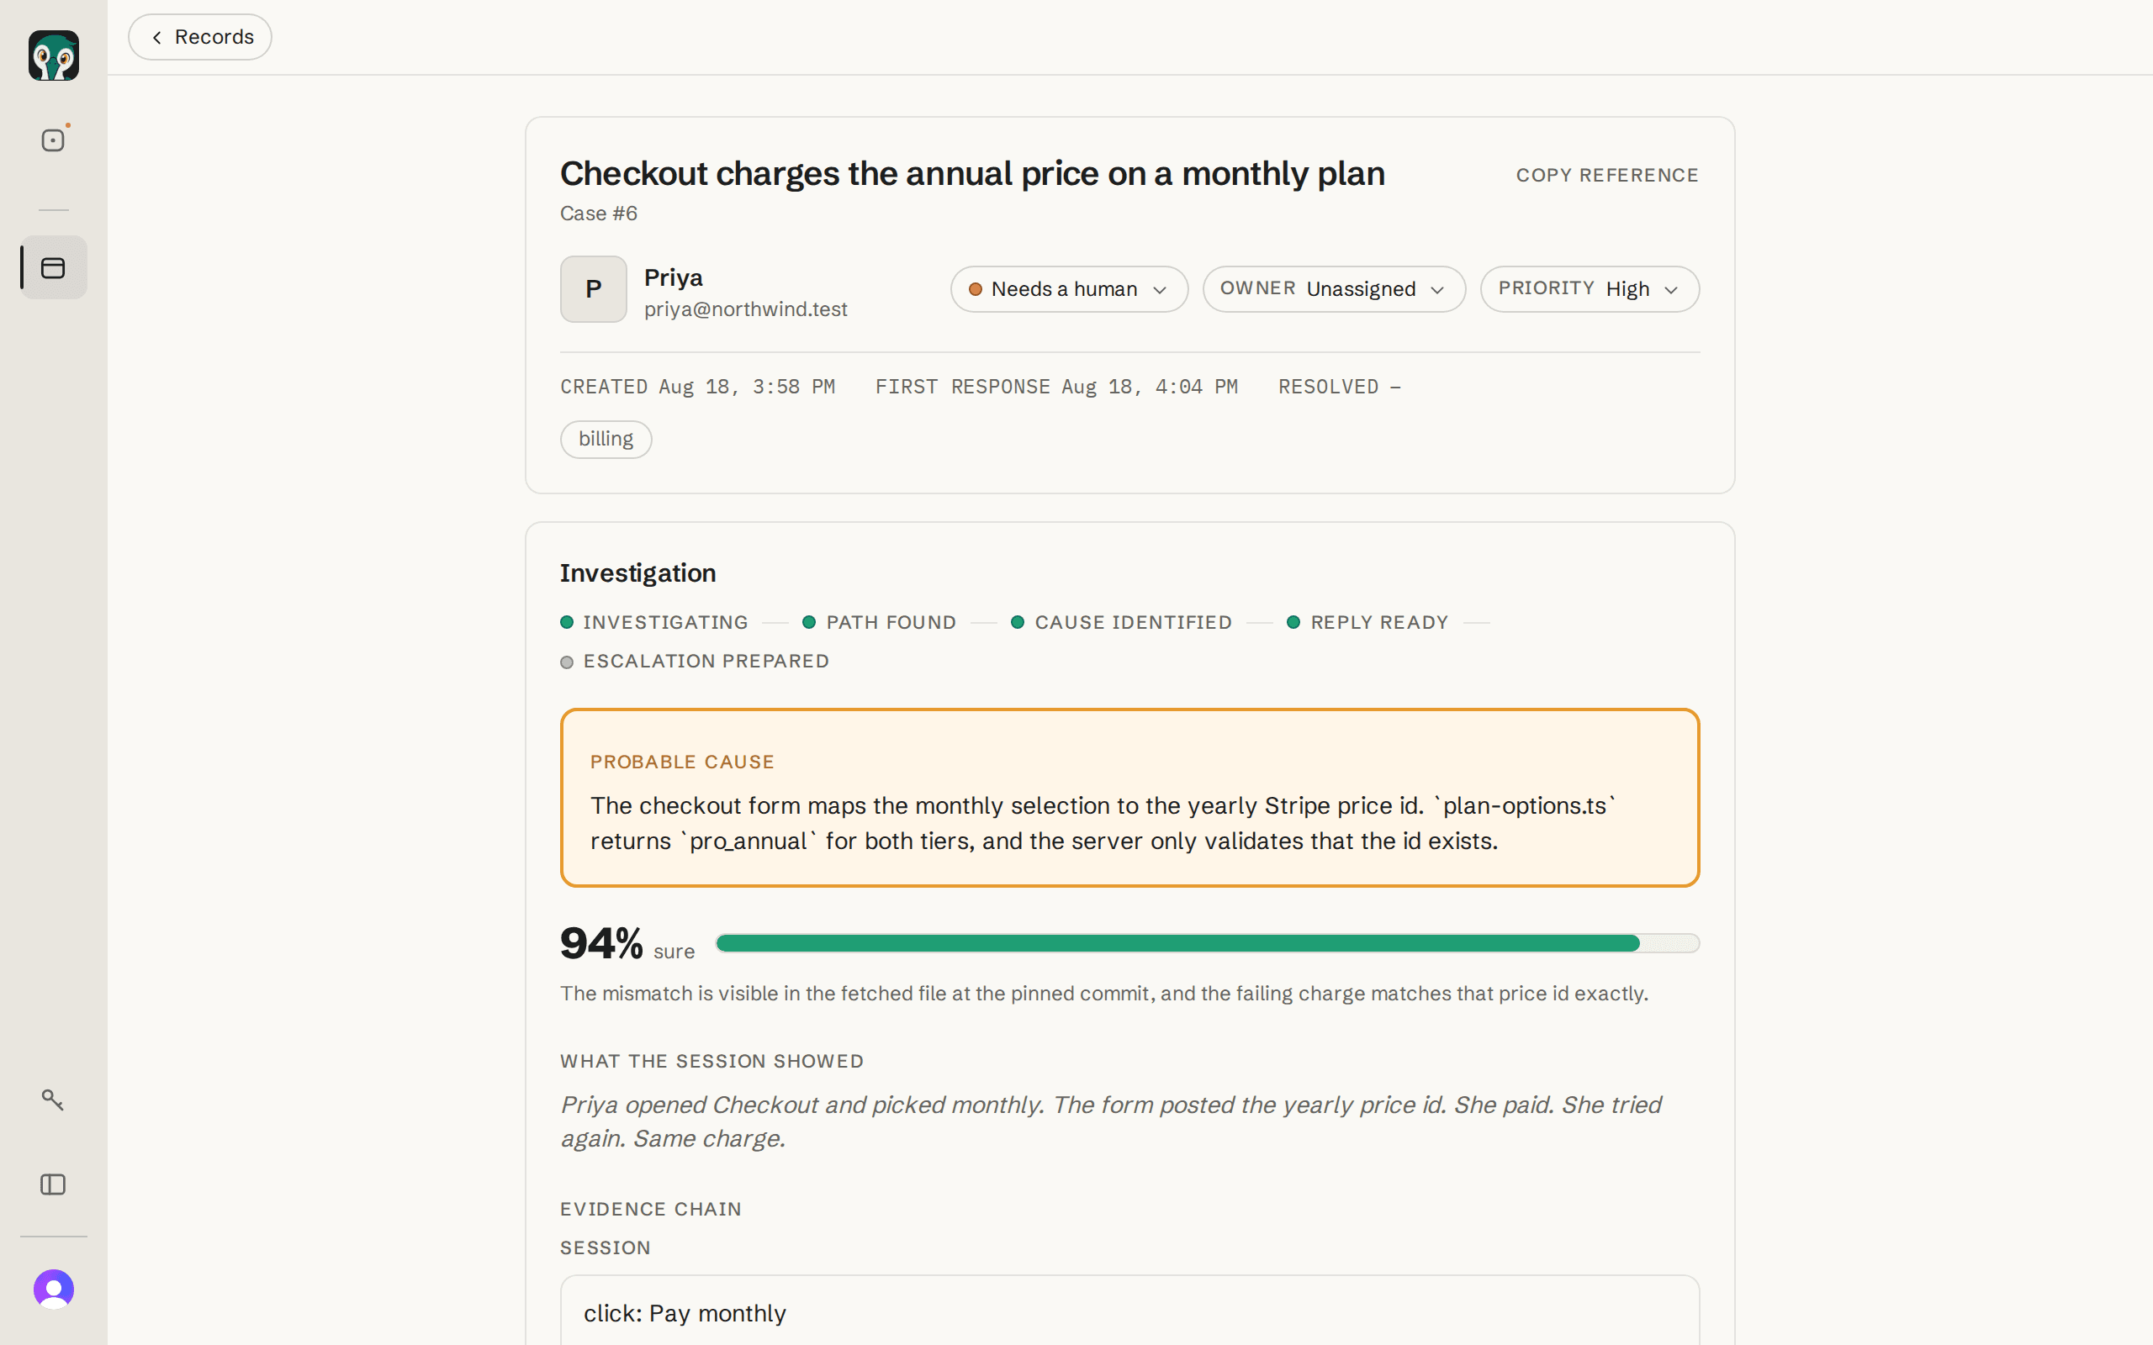2153x1345 pixels.
Task: Select the Path Found stage step
Action: point(879,623)
